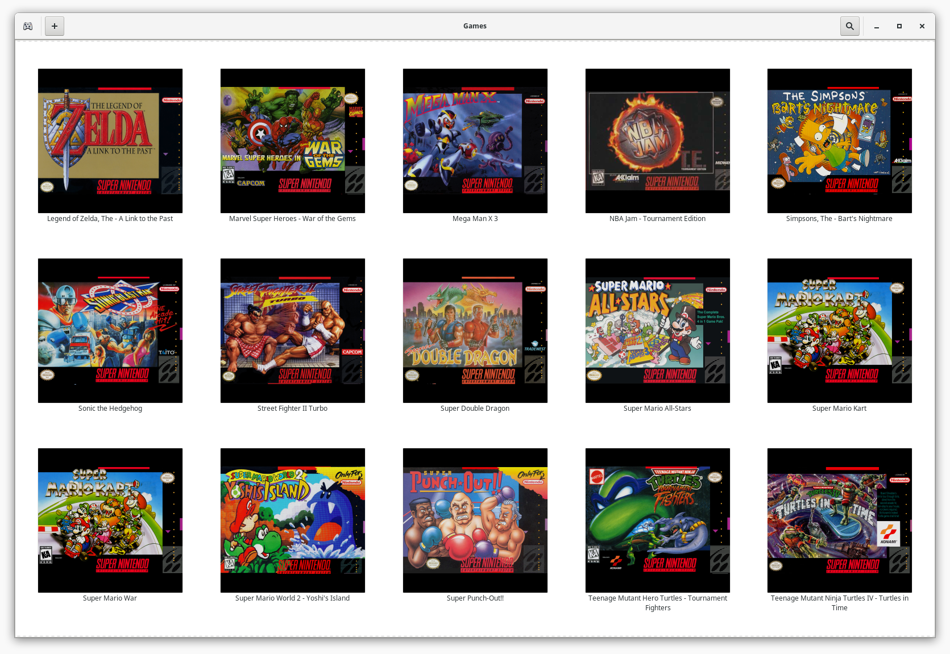
Task: Close the Games window
Action: [922, 26]
